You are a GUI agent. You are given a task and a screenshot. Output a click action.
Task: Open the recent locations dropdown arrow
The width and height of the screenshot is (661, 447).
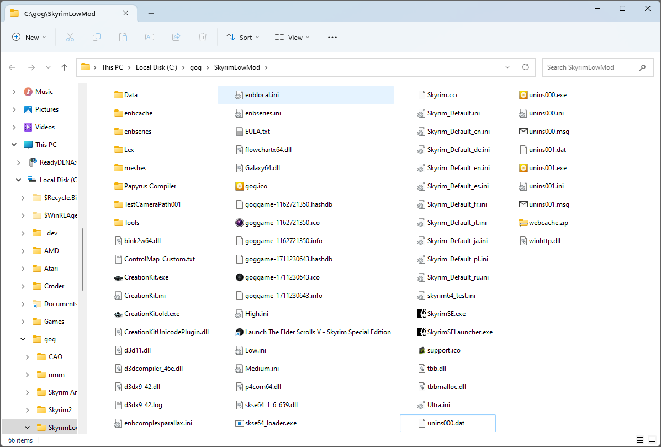(48, 67)
